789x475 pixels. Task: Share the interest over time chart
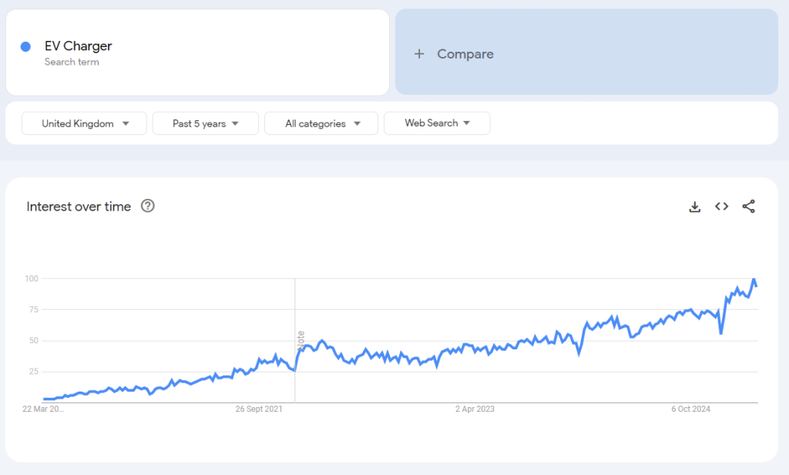(749, 206)
